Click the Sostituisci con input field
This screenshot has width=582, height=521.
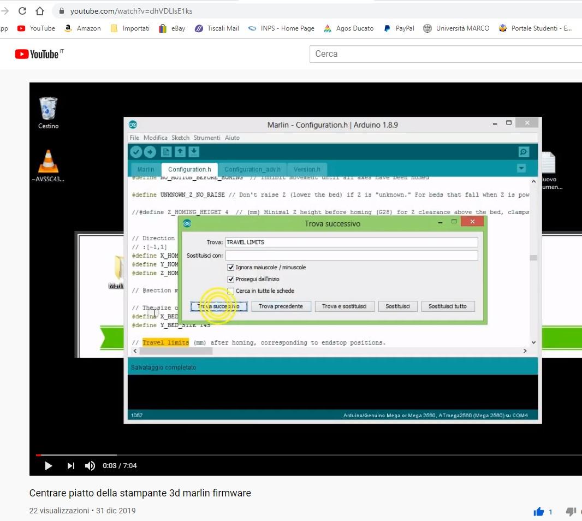pos(352,256)
